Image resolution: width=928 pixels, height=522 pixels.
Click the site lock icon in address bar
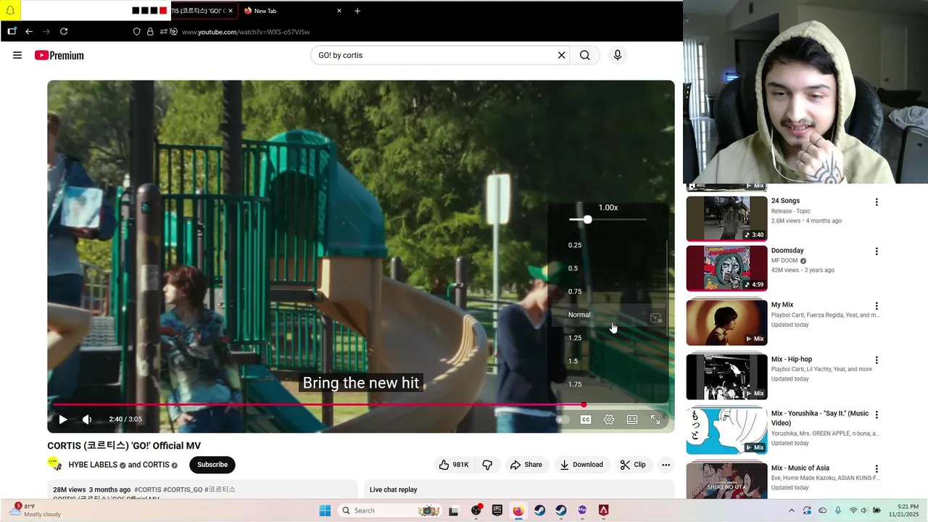150,32
